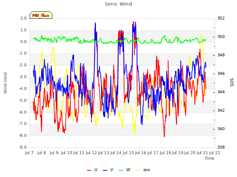Click the Jul 11 date tick label

(x=79, y=153)
